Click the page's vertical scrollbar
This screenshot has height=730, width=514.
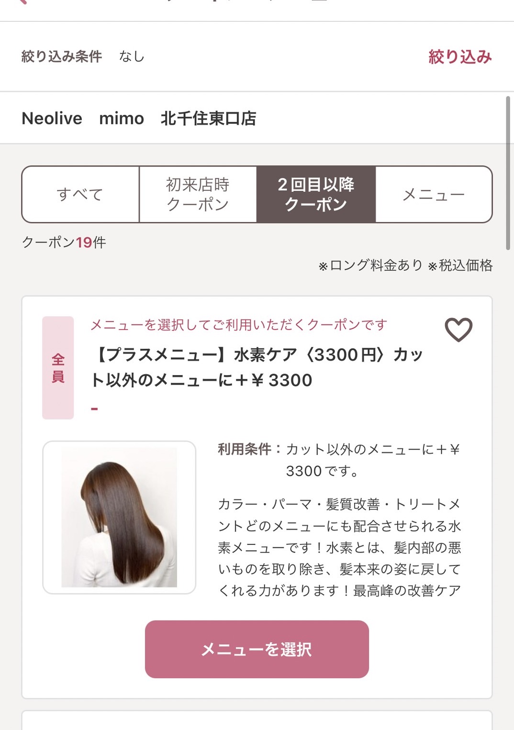coord(508,172)
